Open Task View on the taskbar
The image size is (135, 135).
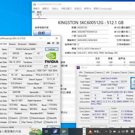[x=46, y=131]
